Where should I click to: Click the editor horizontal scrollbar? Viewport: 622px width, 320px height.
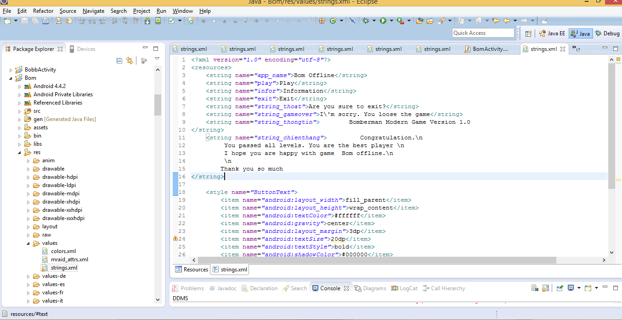pos(398,260)
